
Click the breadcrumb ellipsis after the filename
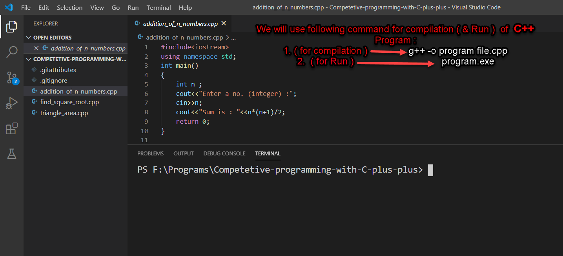(x=233, y=38)
